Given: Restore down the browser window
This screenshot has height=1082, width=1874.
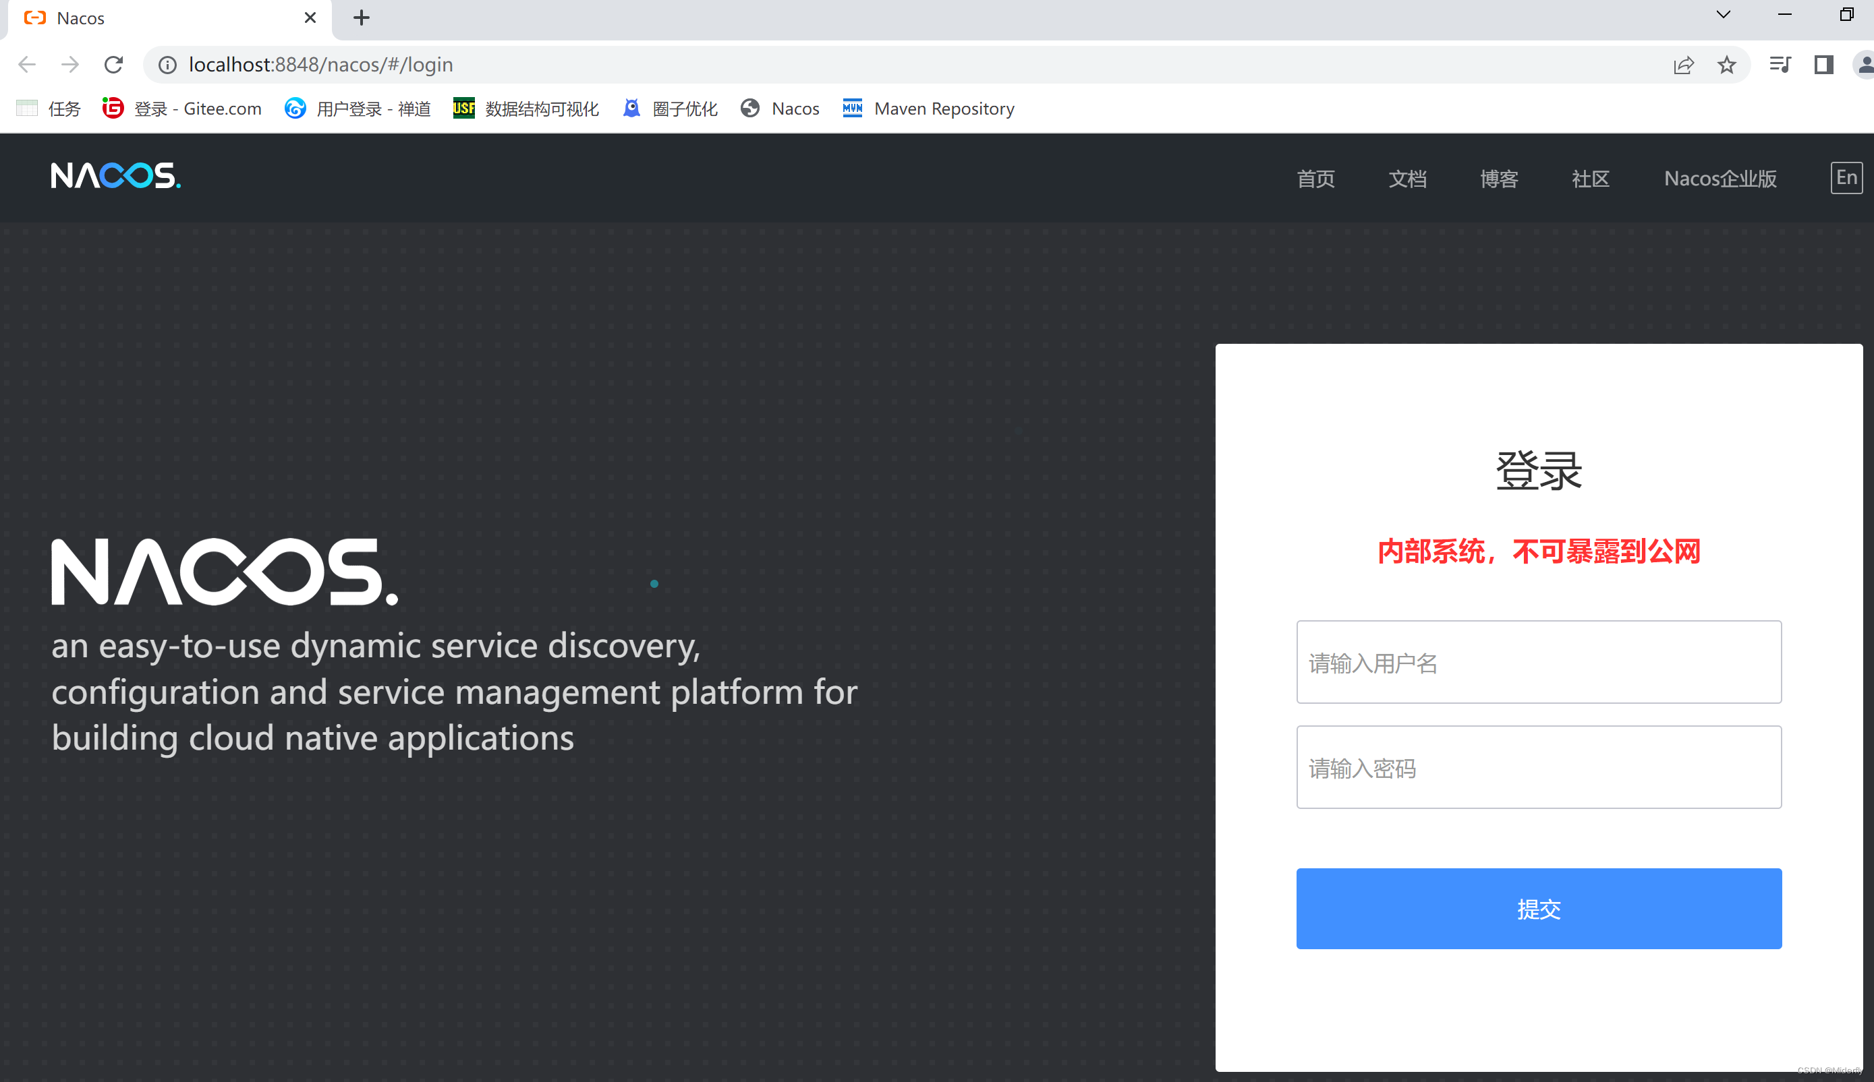Looking at the screenshot, I should 1846,15.
